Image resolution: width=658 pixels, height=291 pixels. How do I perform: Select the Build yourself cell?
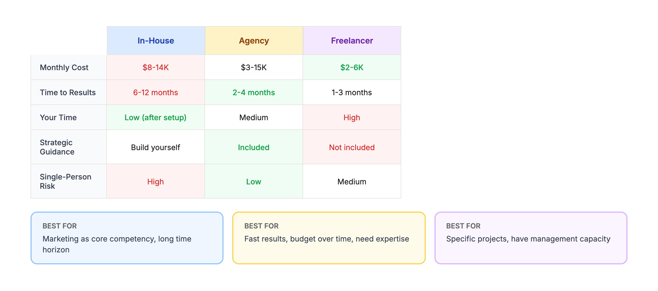click(156, 147)
